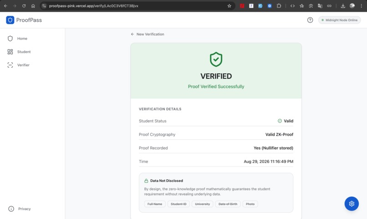The height and width of the screenshot is (219, 367).
Task: Click the code brackets toolbar icon
Action: (x=292, y=6)
